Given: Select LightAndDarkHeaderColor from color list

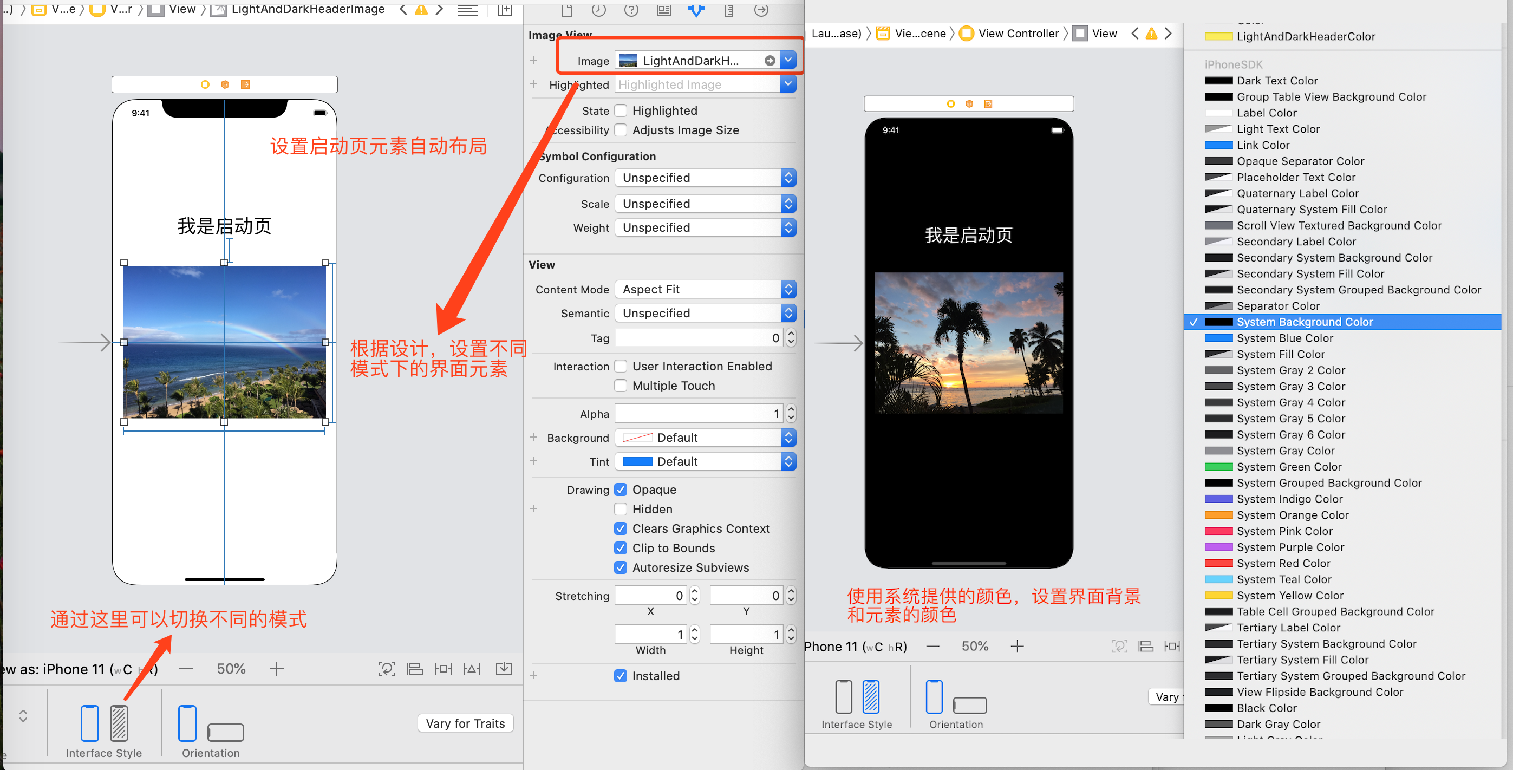Looking at the screenshot, I should [x=1306, y=35].
